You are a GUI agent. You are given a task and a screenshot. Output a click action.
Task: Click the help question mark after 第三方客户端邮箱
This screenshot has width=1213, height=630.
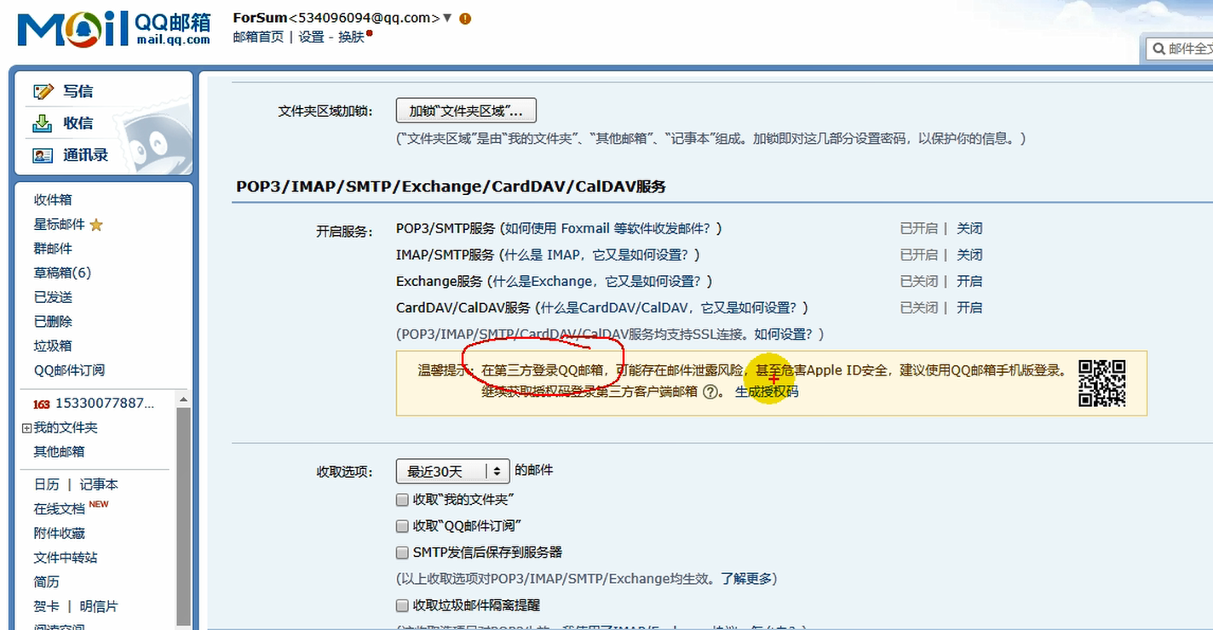710,392
